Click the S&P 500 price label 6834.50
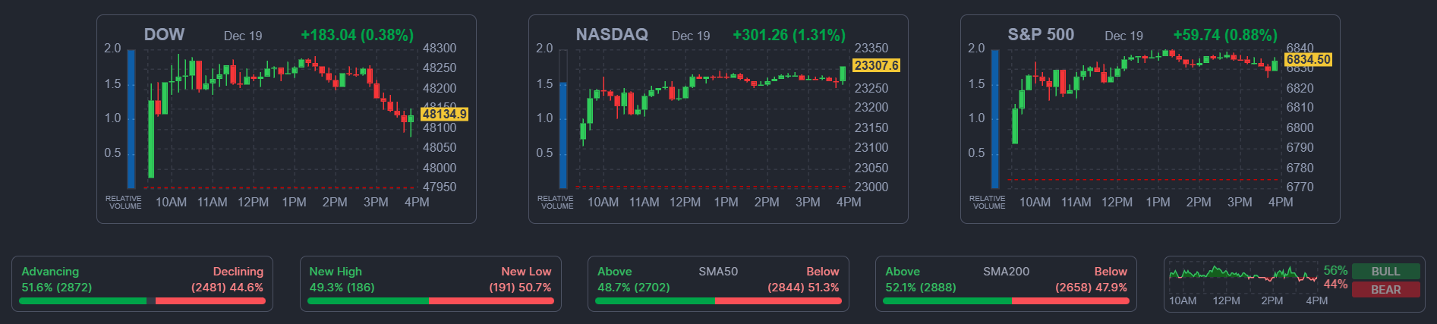 [1307, 59]
